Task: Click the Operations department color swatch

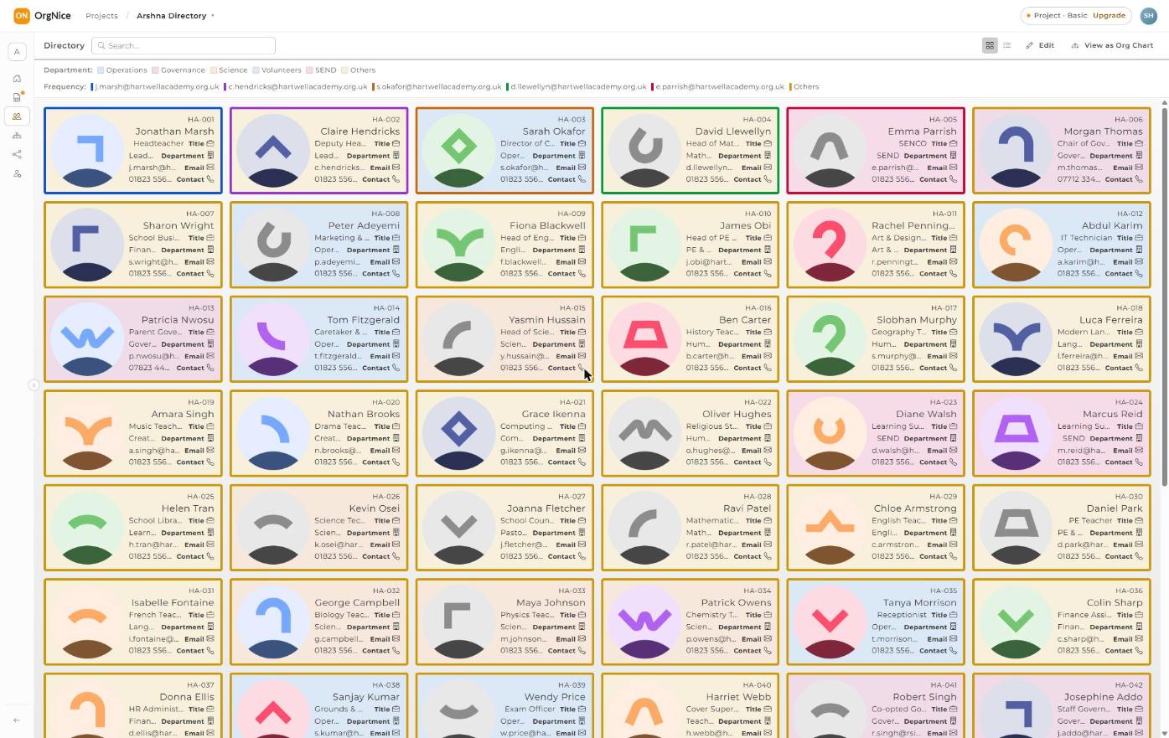Action: pos(101,70)
